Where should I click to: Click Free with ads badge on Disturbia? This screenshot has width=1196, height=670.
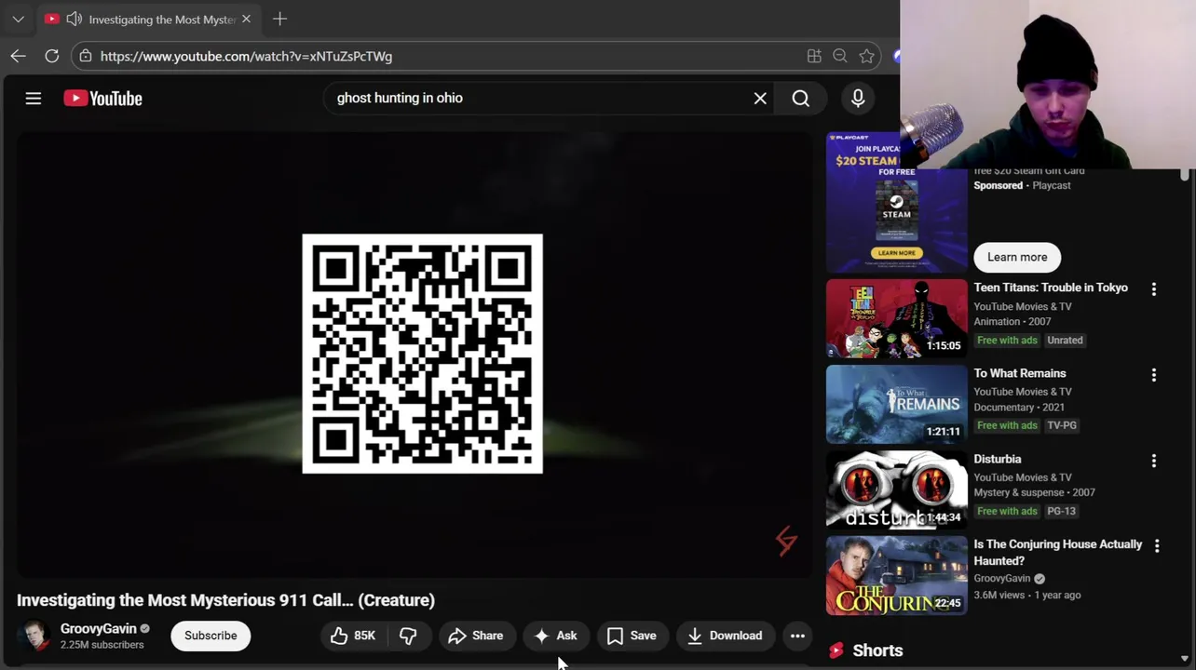1007,511
